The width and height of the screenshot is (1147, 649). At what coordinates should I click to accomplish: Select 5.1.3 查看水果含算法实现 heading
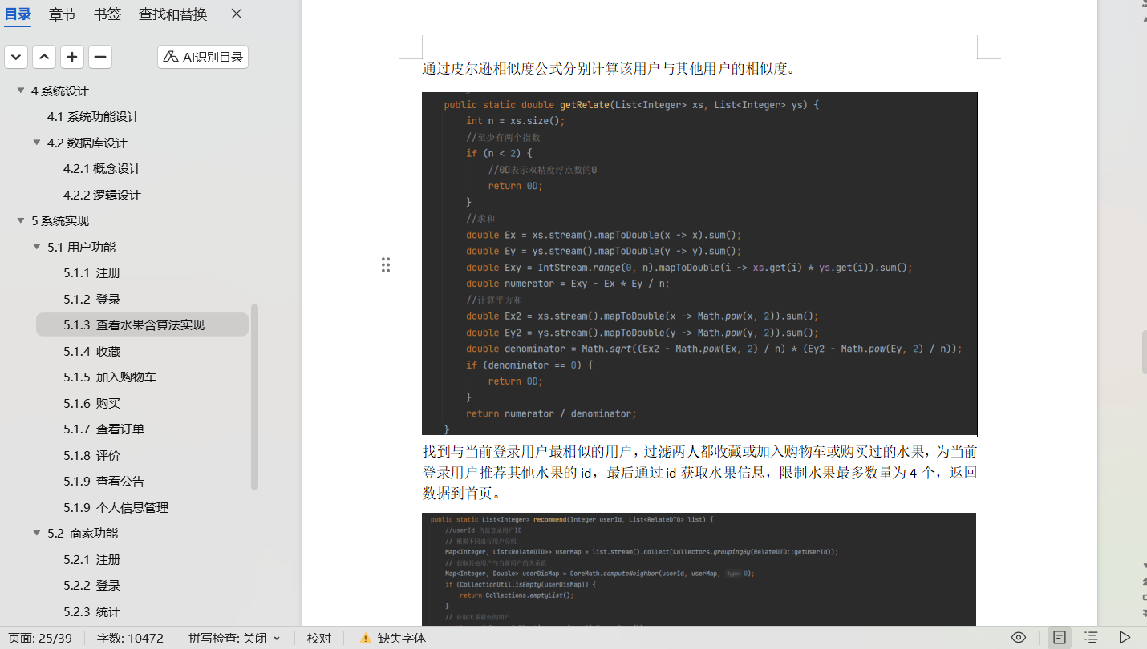tap(142, 324)
